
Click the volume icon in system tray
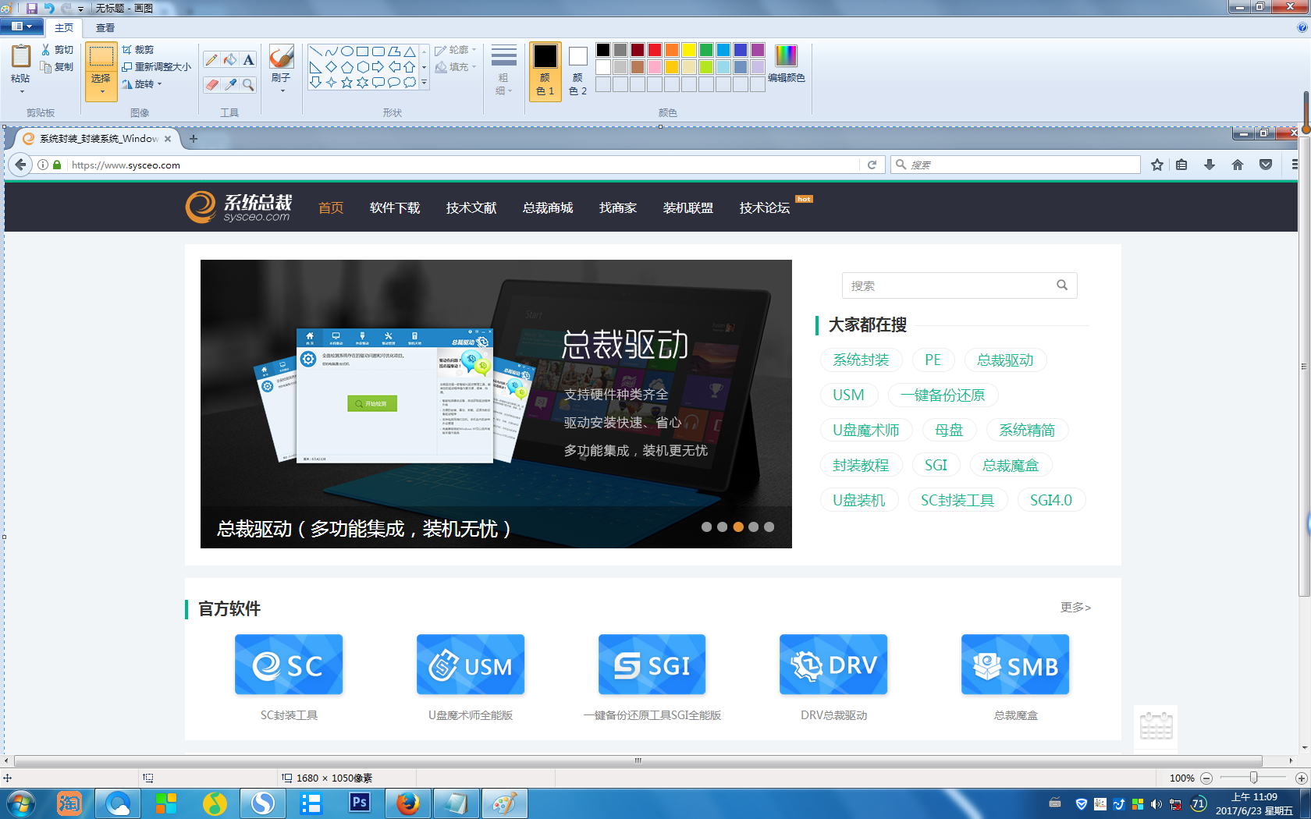(1156, 804)
